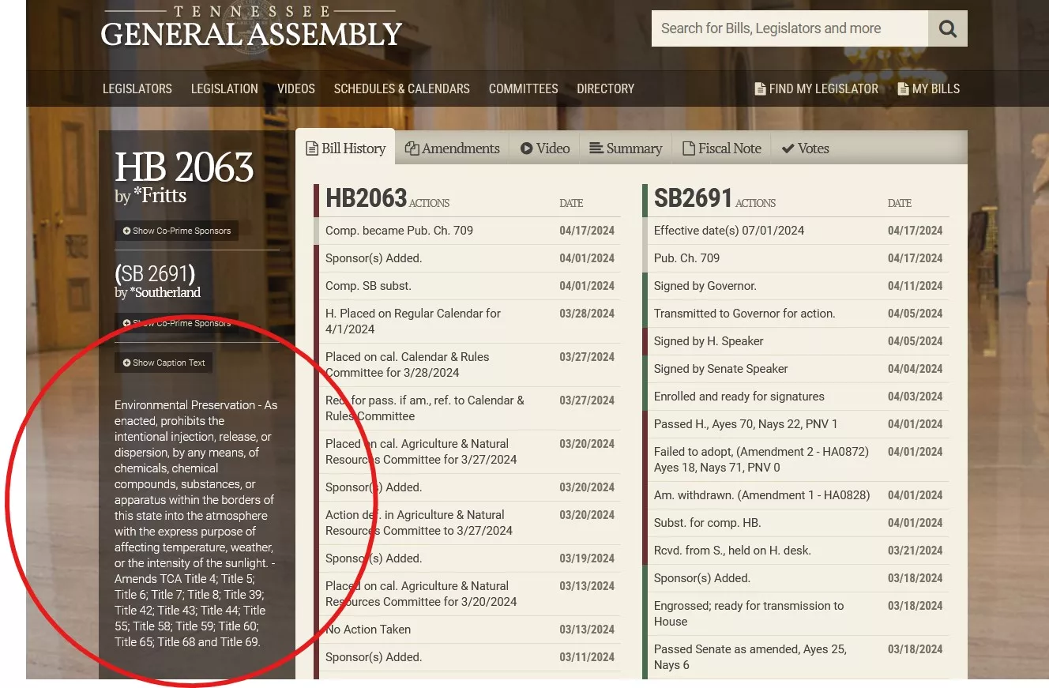
Task: Click the Southerland sponsor name link
Action: pyautogui.click(x=168, y=292)
